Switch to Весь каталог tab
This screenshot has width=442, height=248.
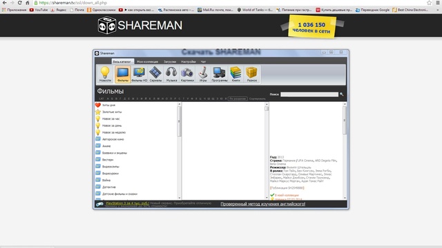pos(122,61)
